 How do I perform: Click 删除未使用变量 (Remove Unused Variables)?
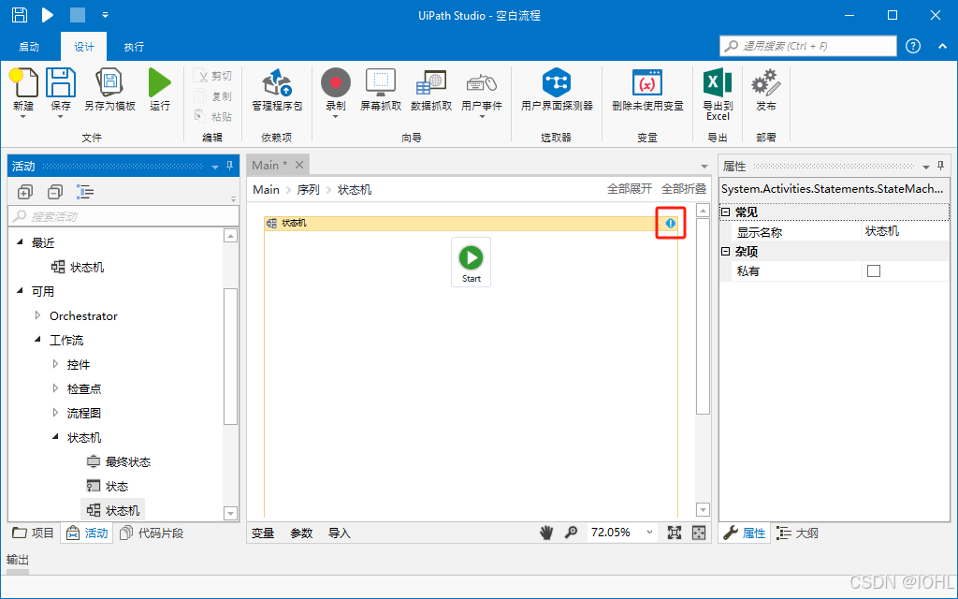click(x=647, y=82)
